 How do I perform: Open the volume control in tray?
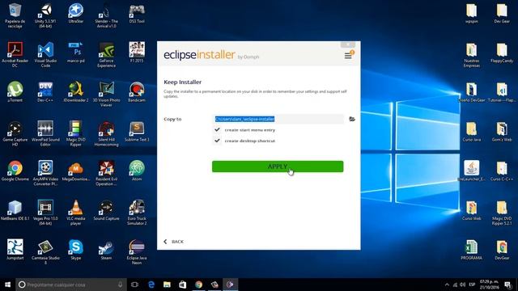pyautogui.click(x=462, y=285)
